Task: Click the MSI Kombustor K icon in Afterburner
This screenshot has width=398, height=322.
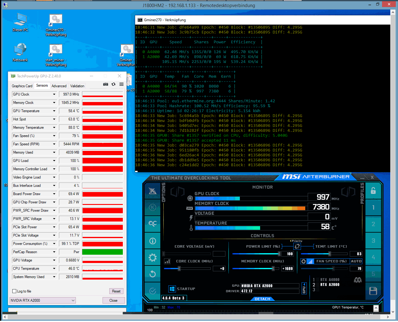Action: click(153, 207)
